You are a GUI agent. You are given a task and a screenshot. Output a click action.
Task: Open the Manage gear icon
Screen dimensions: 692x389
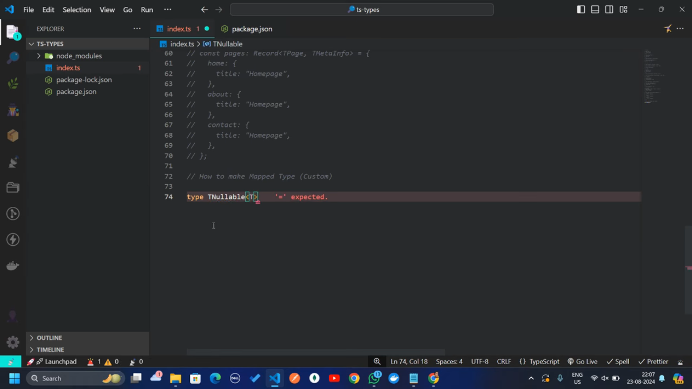tap(13, 342)
